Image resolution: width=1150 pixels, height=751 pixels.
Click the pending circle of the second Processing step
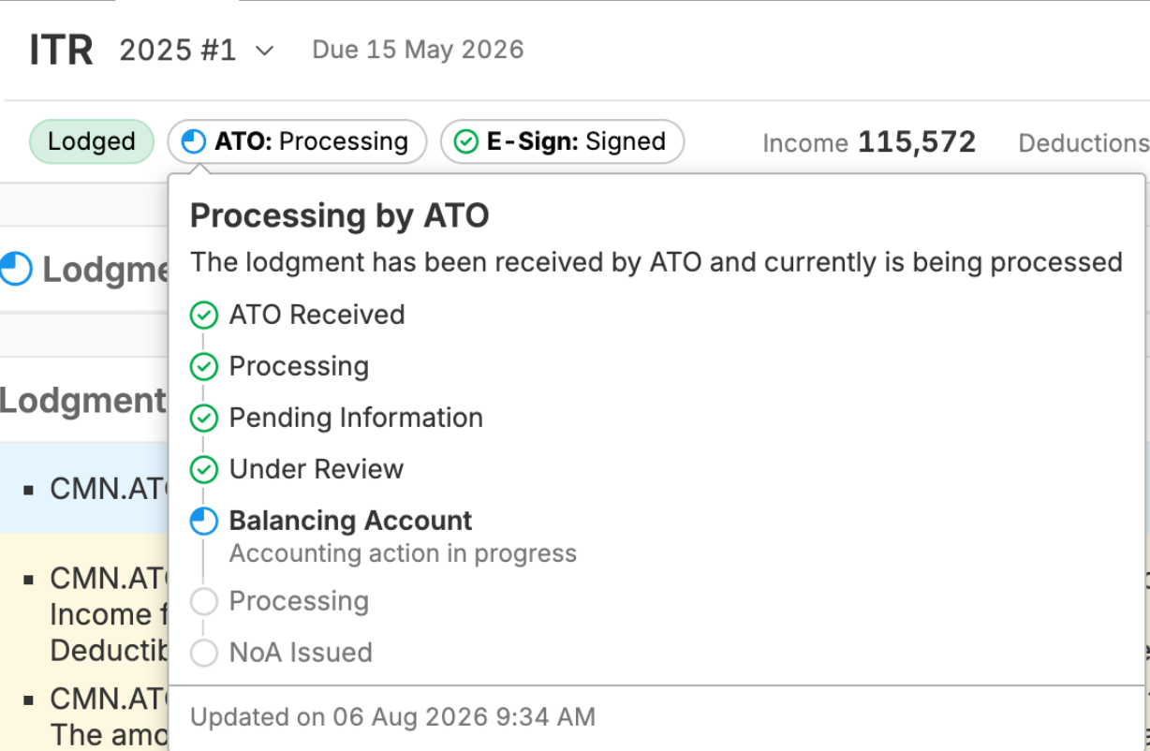[204, 601]
